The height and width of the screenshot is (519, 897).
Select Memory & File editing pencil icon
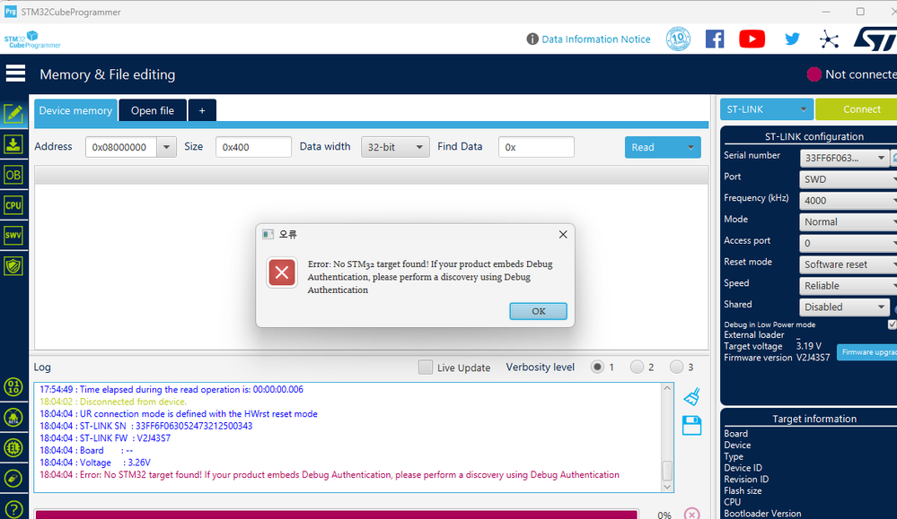tap(13, 114)
